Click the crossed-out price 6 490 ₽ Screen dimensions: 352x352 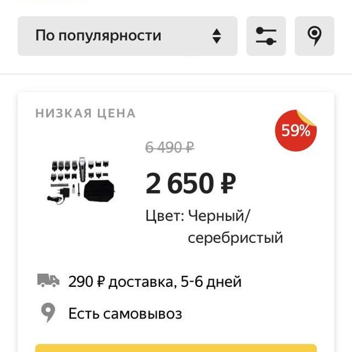pos(170,147)
